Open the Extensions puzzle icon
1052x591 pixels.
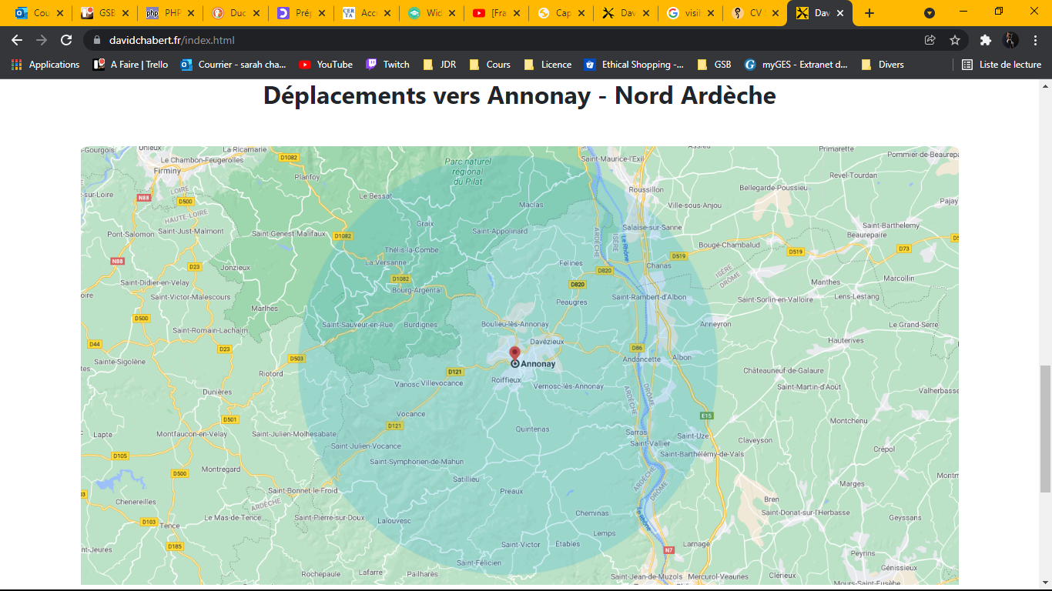point(986,40)
